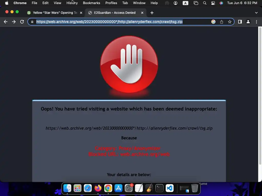The height and width of the screenshot is (196, 262).
Task: Click the user account icon in the menu bar
Action: click(176, 3)
